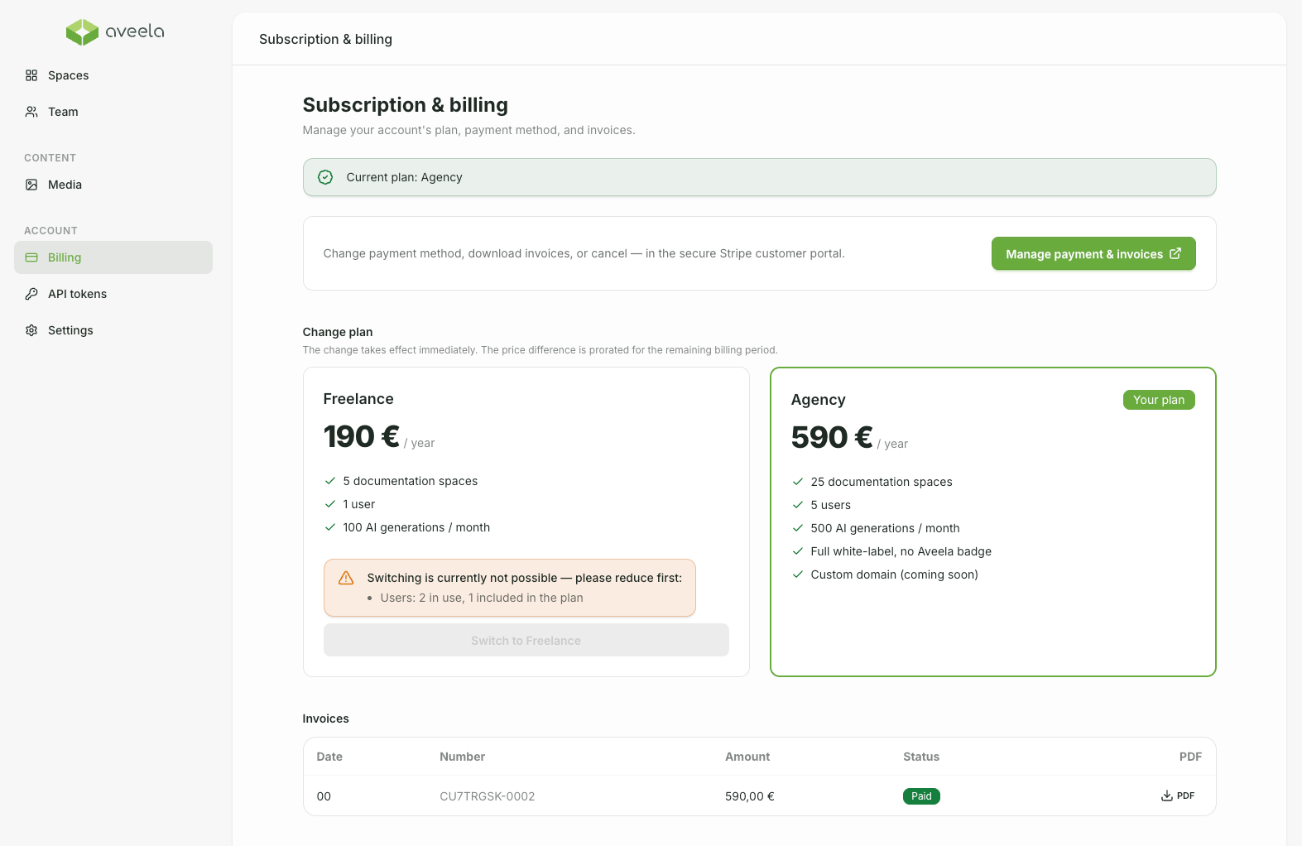Click the Agency plan title
The width and height of the screenshot is (1302, 846).
[x=819, y=400]
